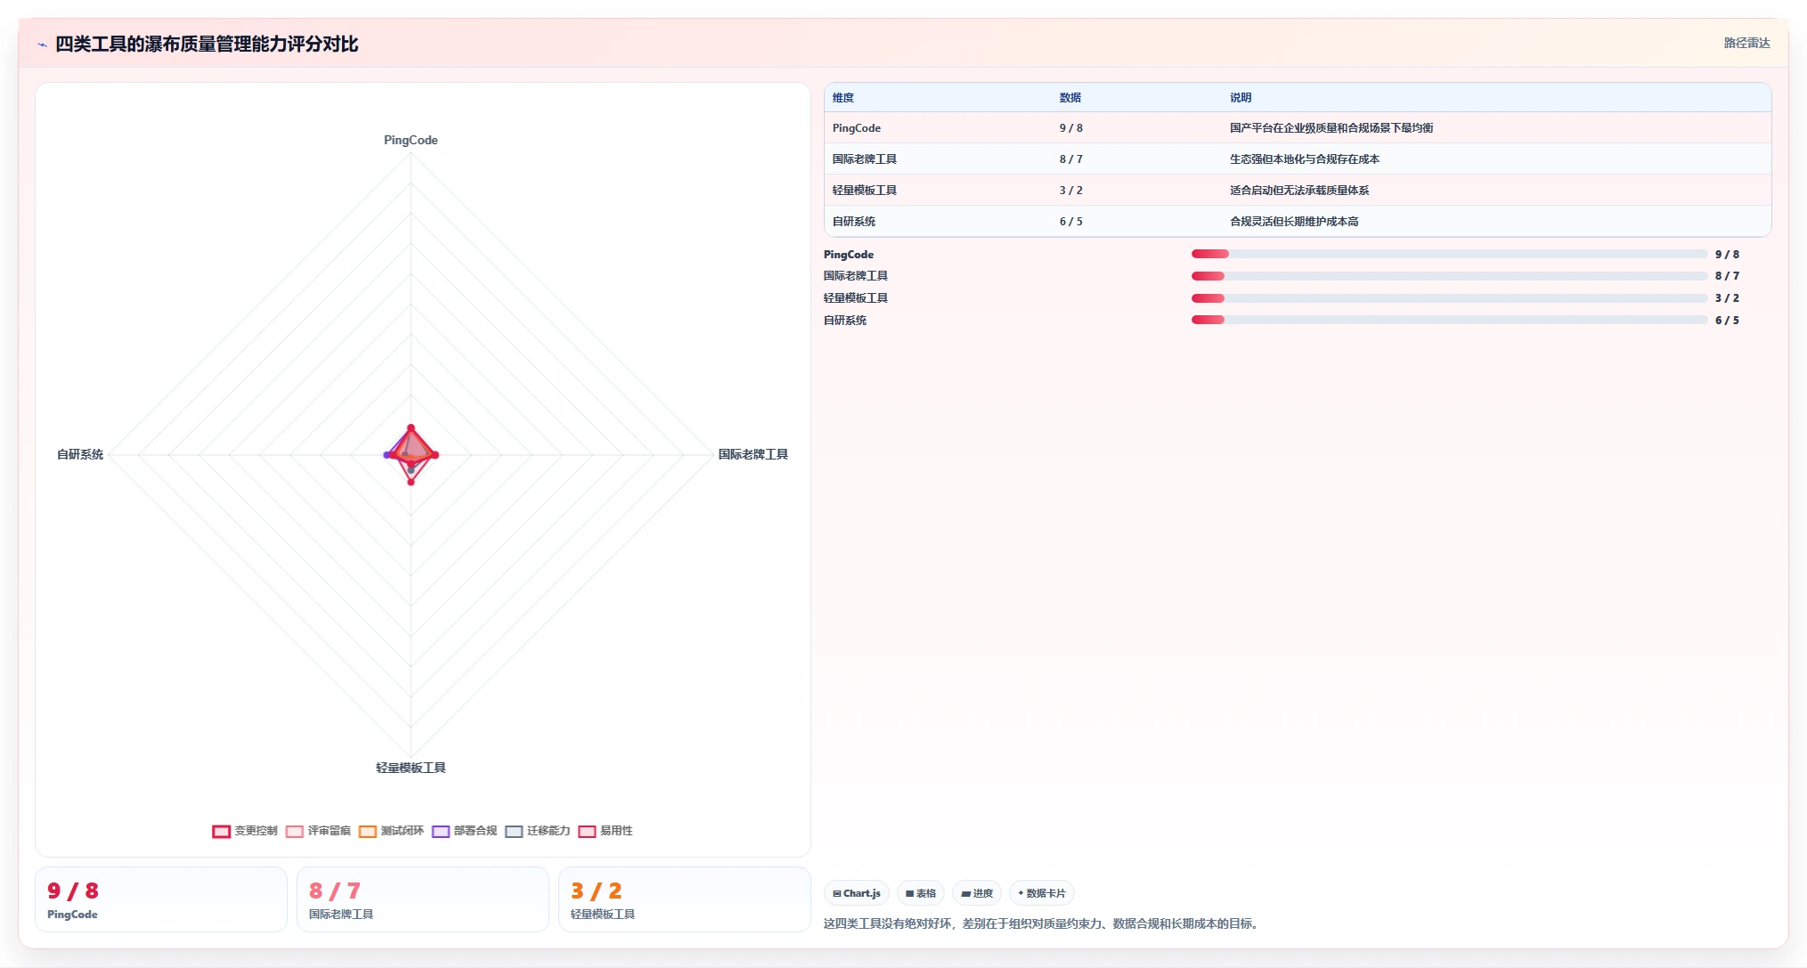
Task: Click the 国际老牌工具 8 / 7 data card
Action: [x=423, y=899]
